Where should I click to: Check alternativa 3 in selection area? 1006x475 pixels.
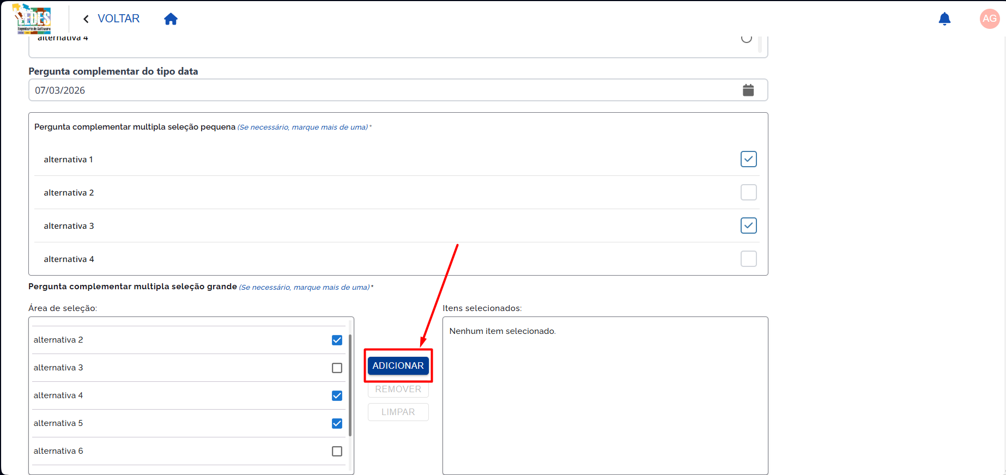337,368
